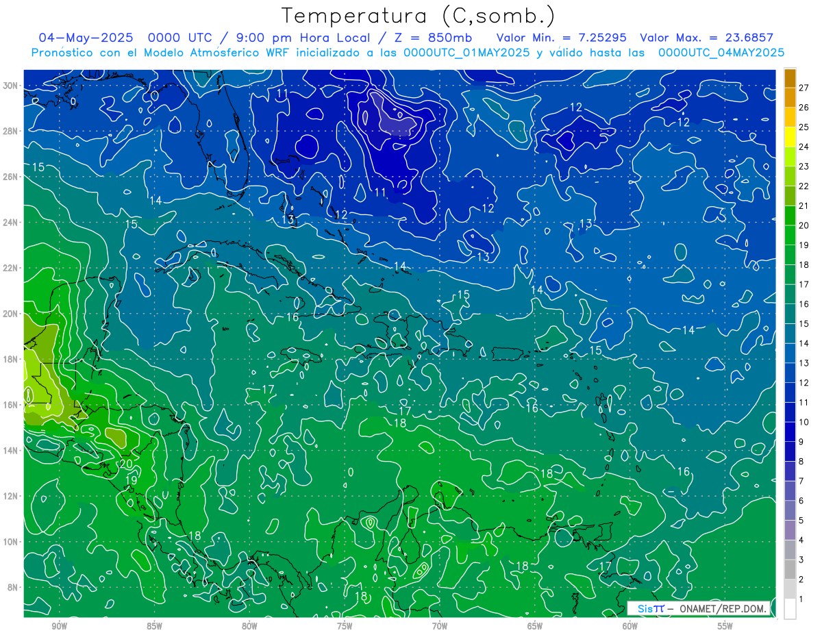This screenshot has height=635, width=822.
Task: Click the color scale label "23"
Action: (804, 166)
